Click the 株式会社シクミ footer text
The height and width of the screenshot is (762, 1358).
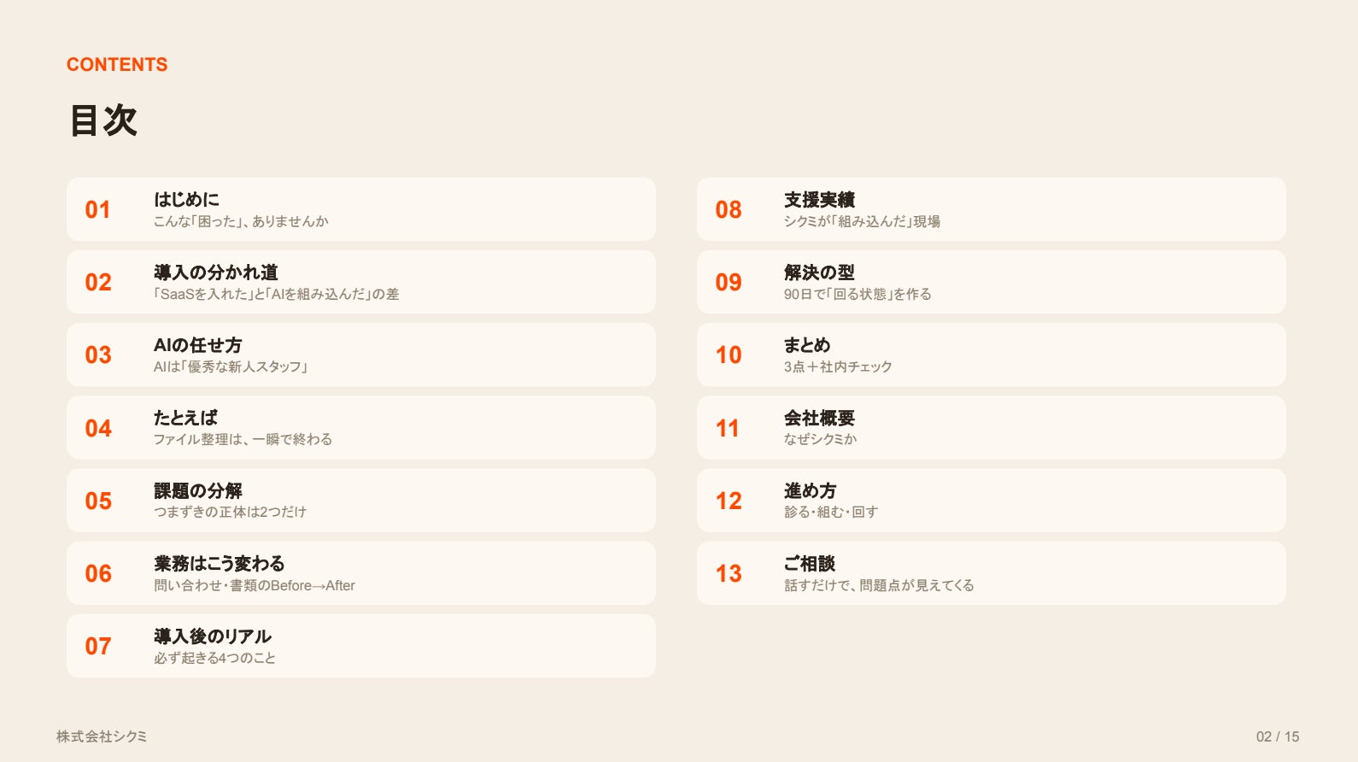coord(102,736)
